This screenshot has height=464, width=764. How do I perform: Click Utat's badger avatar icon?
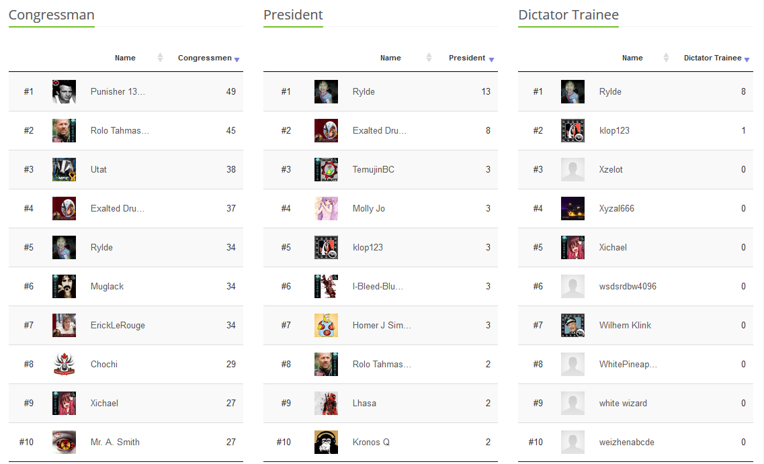click(64, 169)
